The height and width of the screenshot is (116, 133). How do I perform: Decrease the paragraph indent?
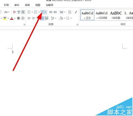51,12
